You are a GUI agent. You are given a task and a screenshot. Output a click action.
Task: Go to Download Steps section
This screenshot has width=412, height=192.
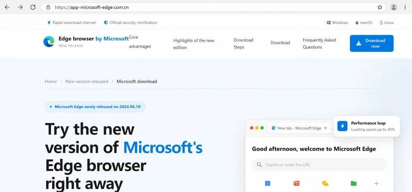click(x=243, y=43)
